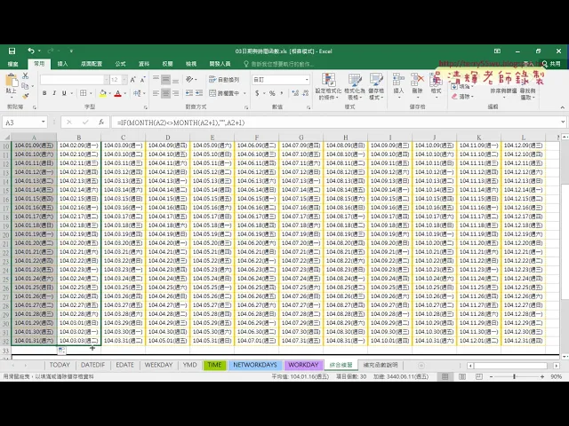Toggle Underline formatting
This screenshot has height=426, width=569.
(x=64, y=93)
